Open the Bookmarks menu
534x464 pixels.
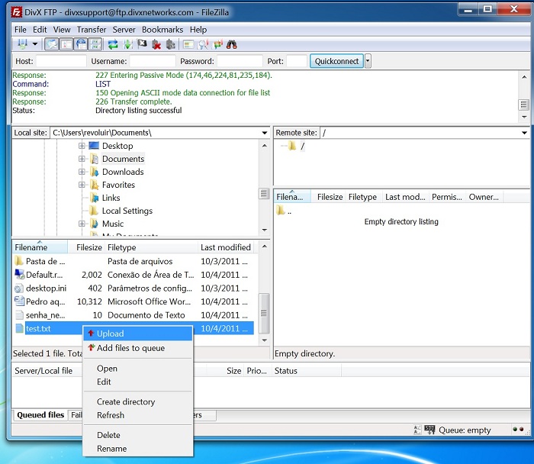(162, 30)
